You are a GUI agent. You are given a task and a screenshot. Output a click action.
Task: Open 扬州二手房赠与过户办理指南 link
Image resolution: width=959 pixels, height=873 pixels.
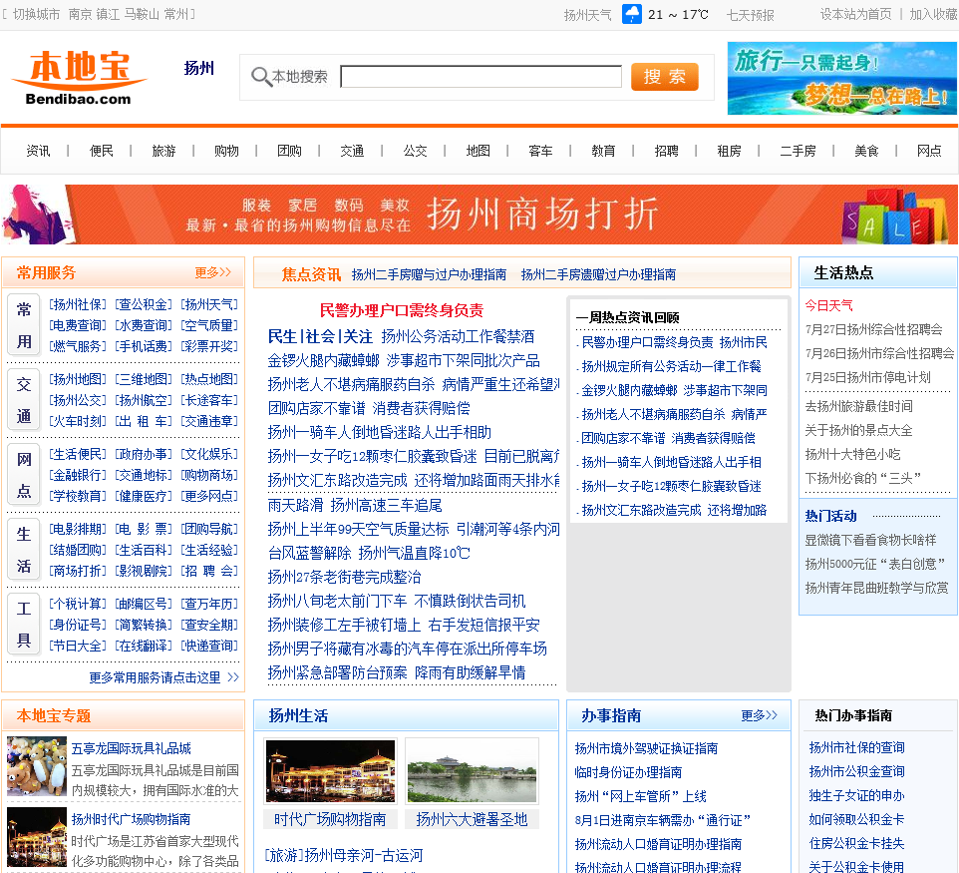pos(429,274)
